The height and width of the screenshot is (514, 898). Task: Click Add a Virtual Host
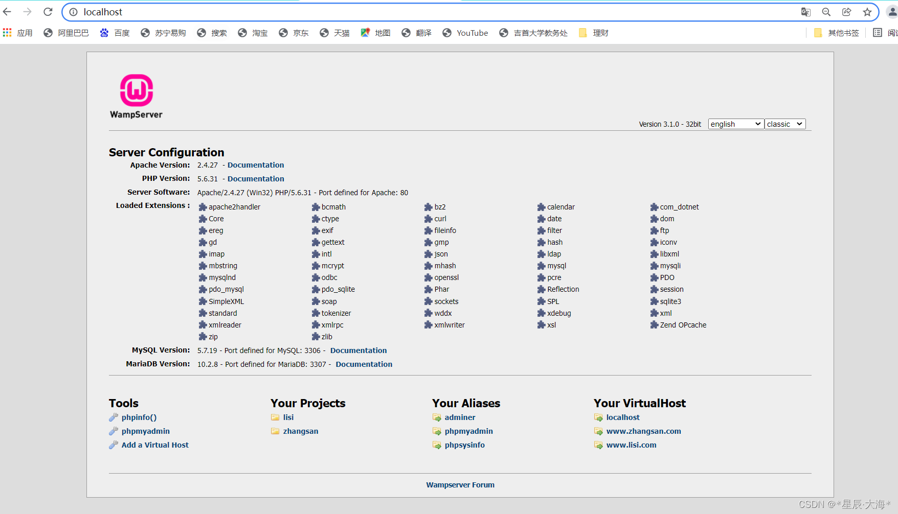click(155, 445)
